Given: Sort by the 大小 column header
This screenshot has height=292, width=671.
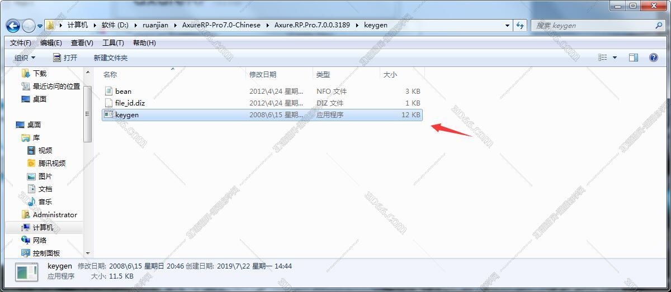Looking at the screenshot, I should point(390,74).
